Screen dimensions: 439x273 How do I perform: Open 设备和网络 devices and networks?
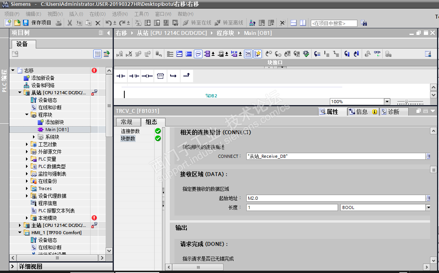pos(43,85)
